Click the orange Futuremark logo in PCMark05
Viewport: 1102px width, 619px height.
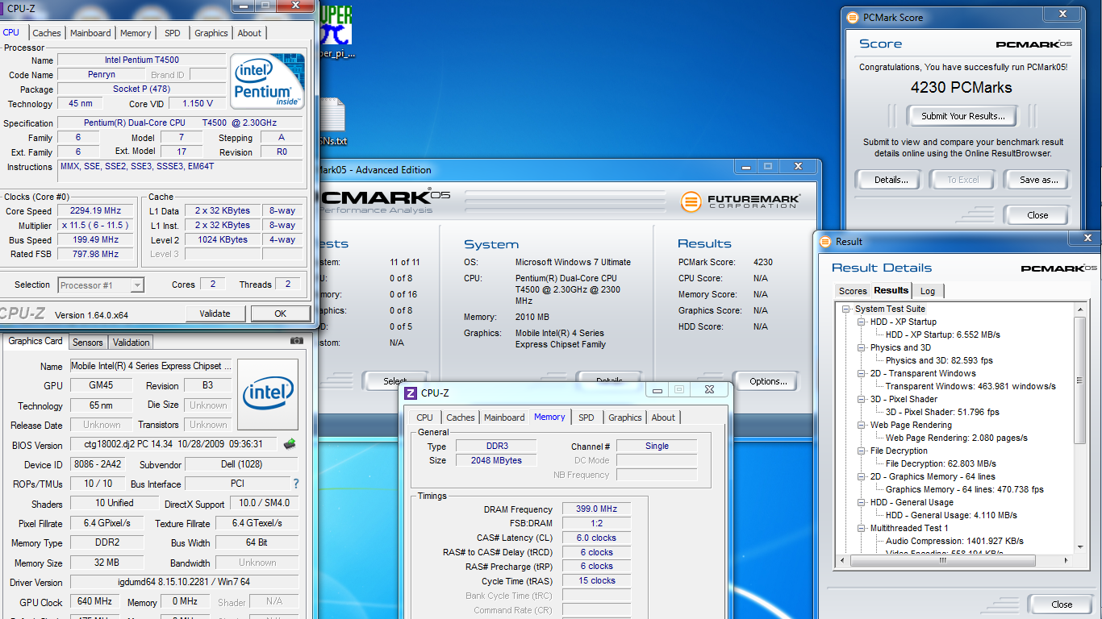(691, 201)
